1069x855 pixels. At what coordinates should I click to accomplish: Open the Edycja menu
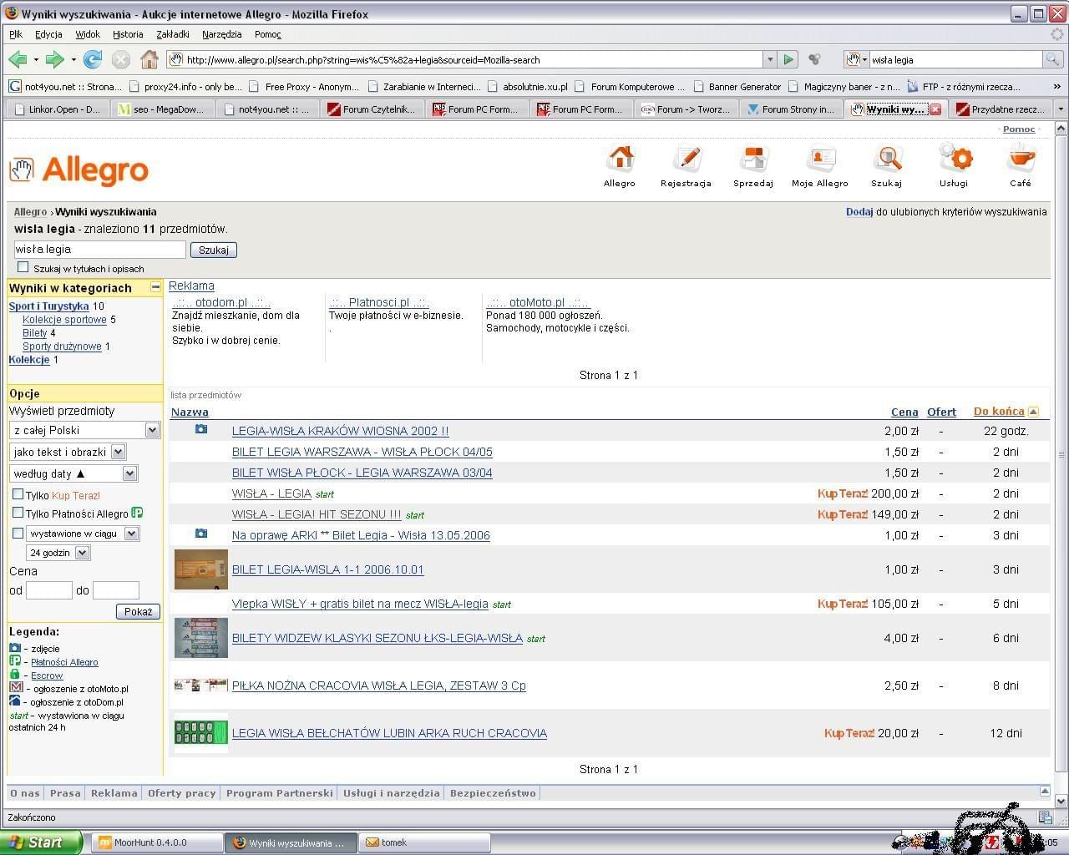click(48, 34)
